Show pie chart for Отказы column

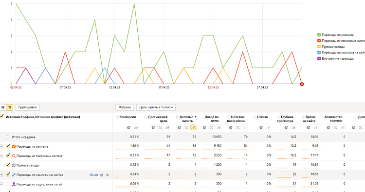261,127
